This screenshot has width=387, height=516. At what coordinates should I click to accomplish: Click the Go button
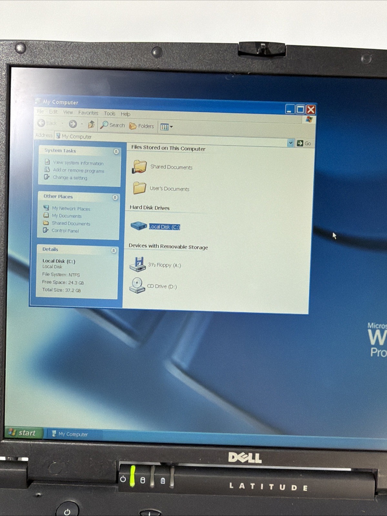point(304,143)
